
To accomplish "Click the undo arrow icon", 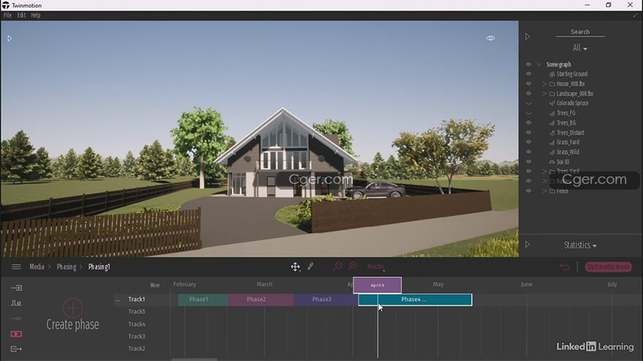I will [565, 267].
